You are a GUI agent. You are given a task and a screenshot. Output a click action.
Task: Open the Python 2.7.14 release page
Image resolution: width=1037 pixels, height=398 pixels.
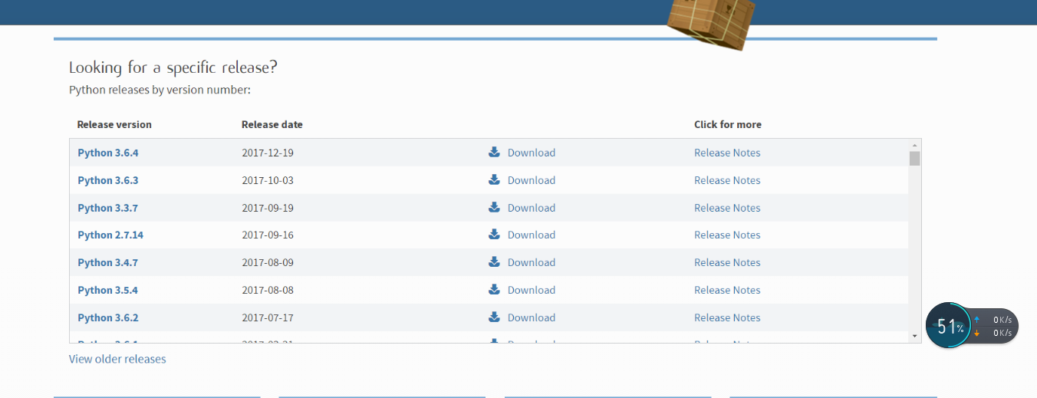(x=110, y=235)
